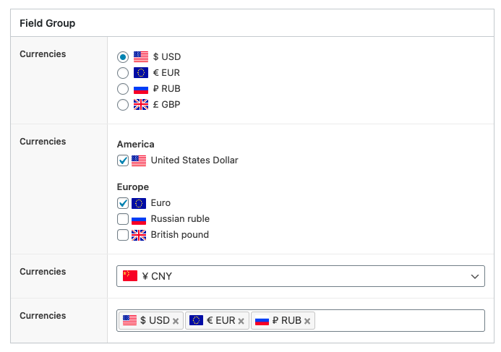Click the China flag in CNY dropdown

pyautogui.click(x=130, y=275)
